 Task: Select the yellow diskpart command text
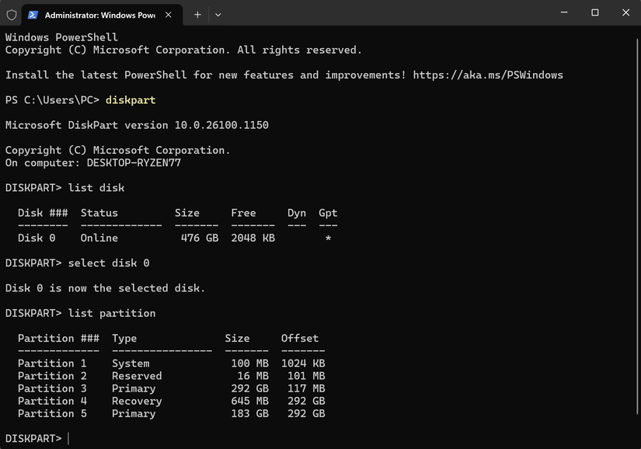(130, 99)
